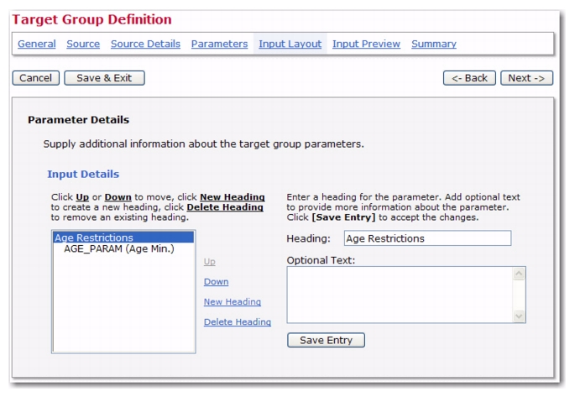The width and height of the screenshot is (580, 397).
Task: Click the Save & Exit button
Action: [x=104, y=78]
